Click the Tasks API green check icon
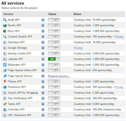 pos(5,104)
